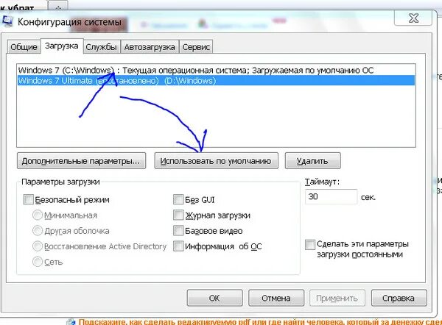The width and height of the screenshot is (442, 325).
Task: Select the Минимальная radio option
Action: 38,215
